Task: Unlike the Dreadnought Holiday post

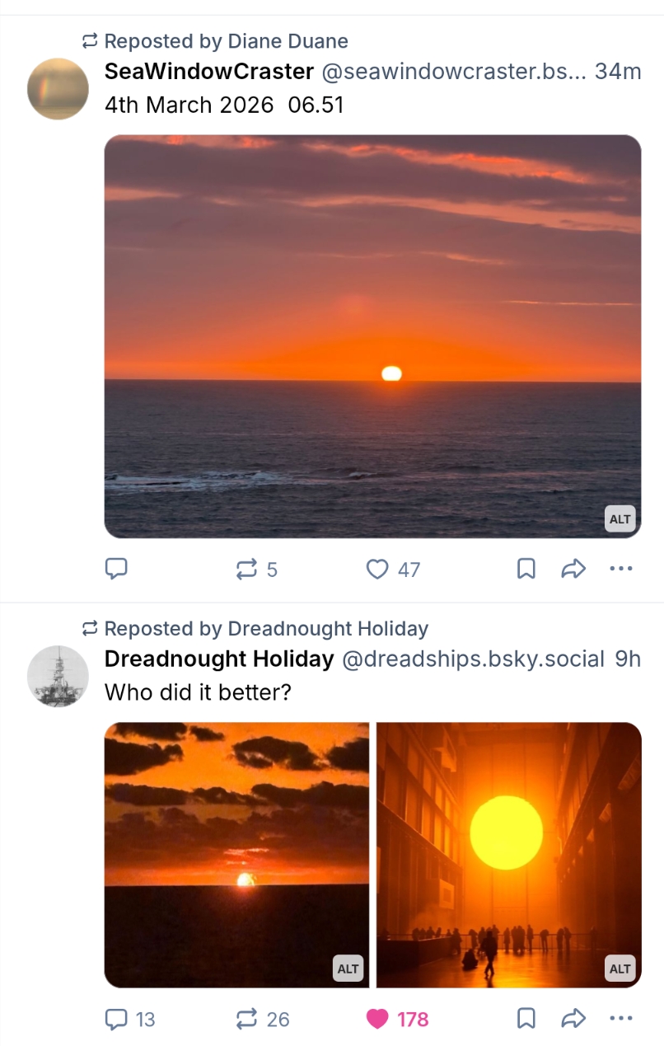Action: coord(377,1020)
